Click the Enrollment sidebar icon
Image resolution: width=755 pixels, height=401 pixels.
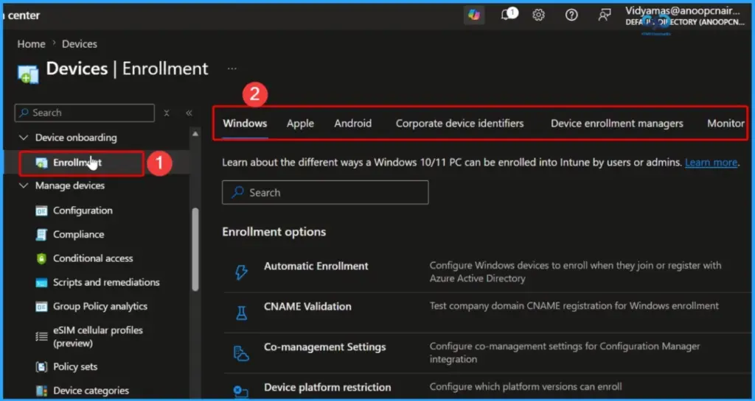42,163
